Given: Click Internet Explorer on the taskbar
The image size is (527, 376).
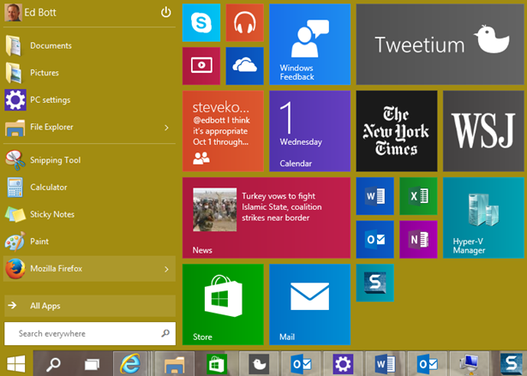Looking at the screenshot, I should tap(130, 363).
